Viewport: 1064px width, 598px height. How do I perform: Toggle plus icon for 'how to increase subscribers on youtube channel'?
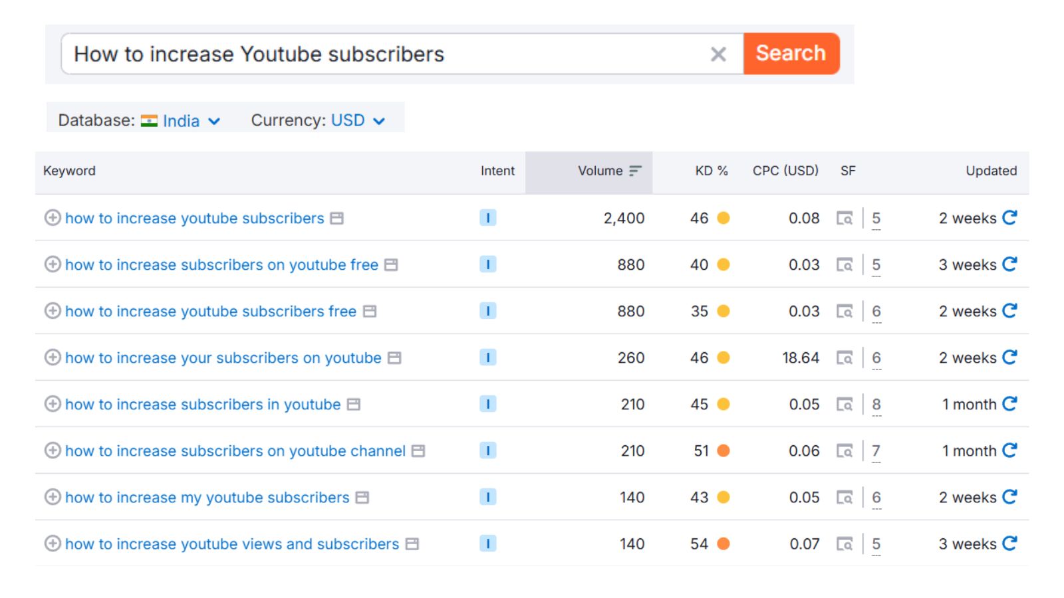tap(53, 450)
